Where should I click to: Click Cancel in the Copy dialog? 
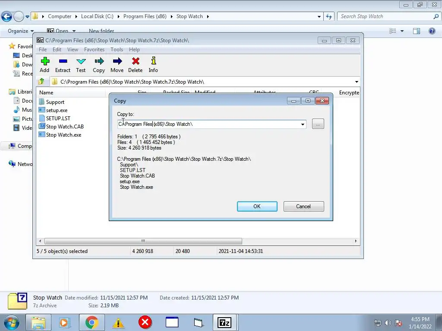(x=303, y=206)
